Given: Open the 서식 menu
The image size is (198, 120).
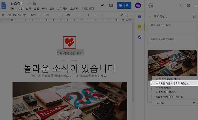Looking at the screenshot, I should point(44,9).
